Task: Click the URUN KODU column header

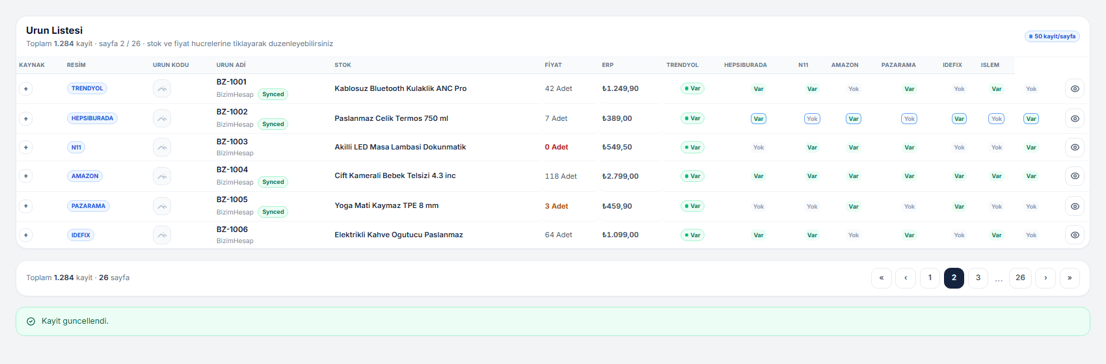Action: point(170,65)
